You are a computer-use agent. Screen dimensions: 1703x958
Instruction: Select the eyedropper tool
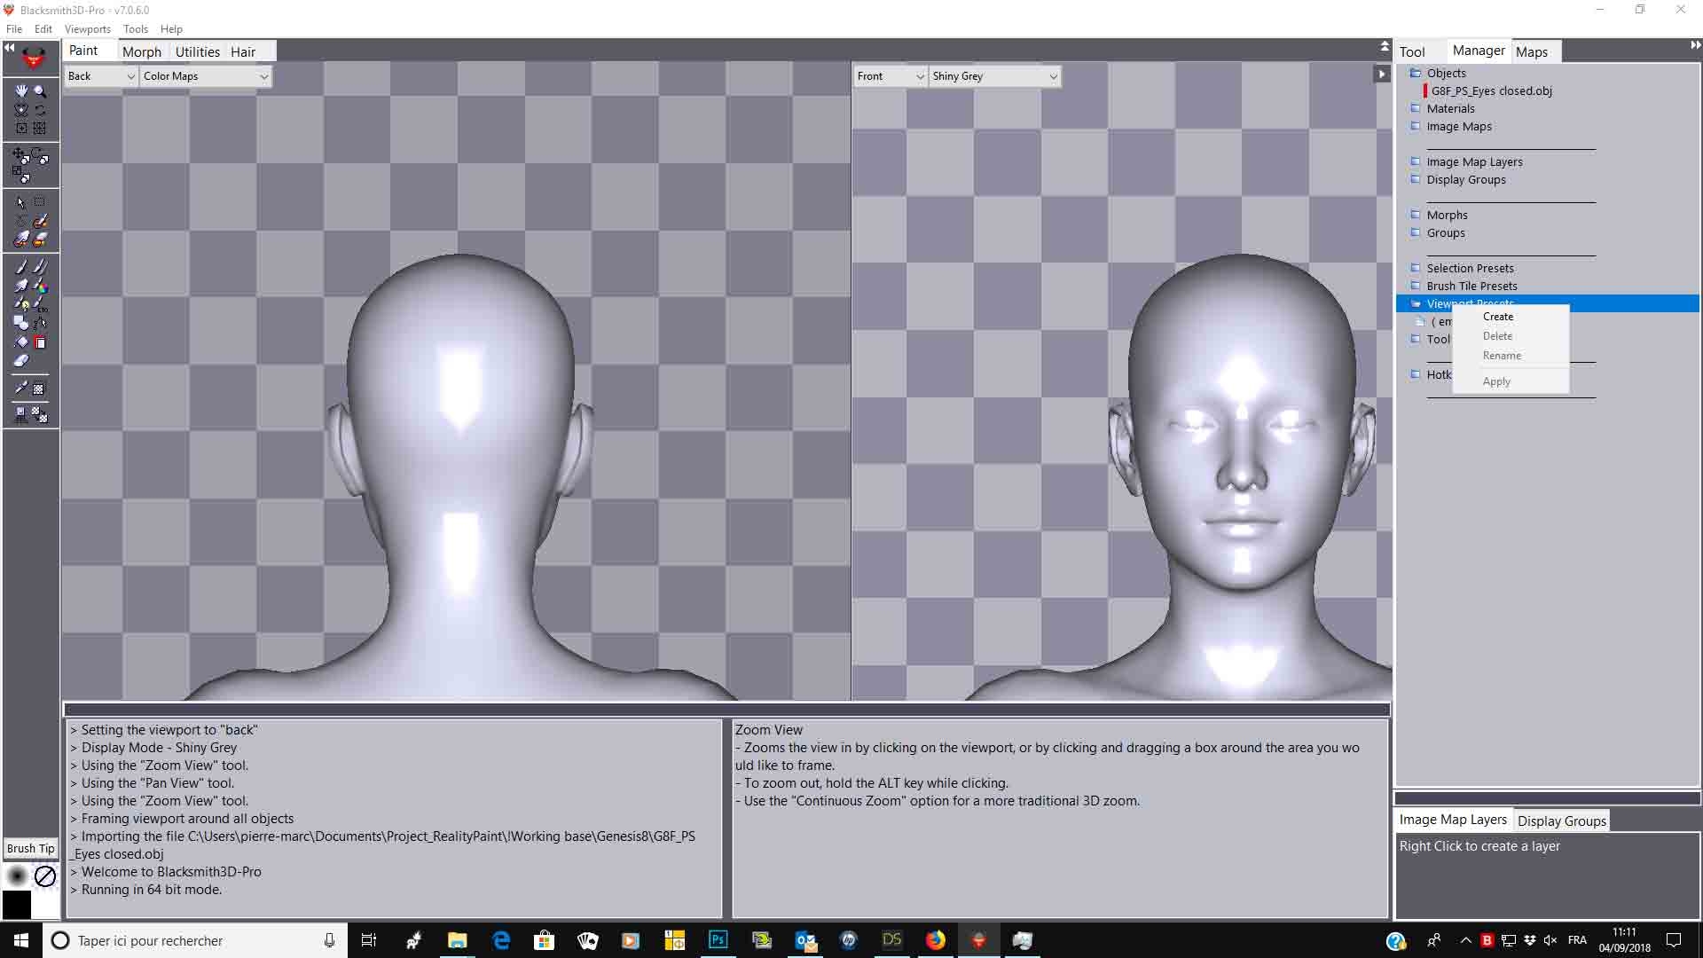21,389
